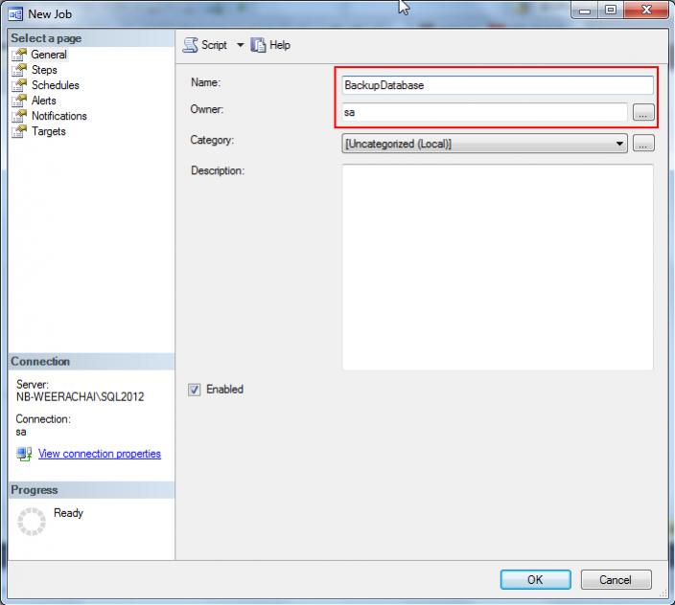The image size is (675, 605).
Task: Click the Steps page icon
Action: click(19, 70)
